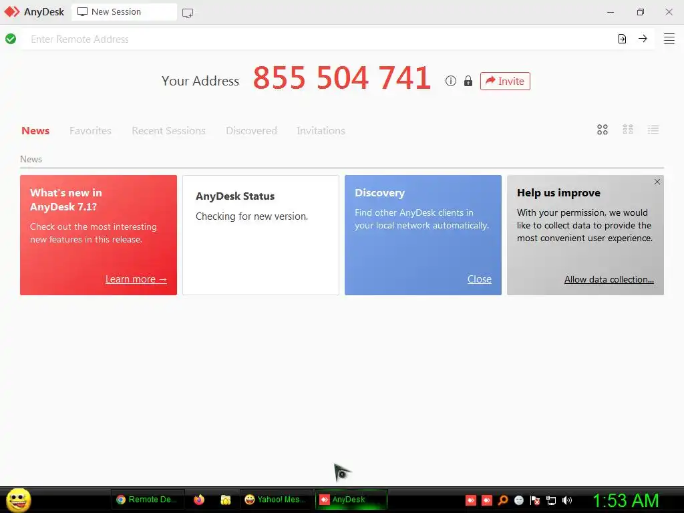Image resolution: width=684 pixels, height=513 pixels.
Task: Open the folder icon in taskbar
Action: click(226, 500)
